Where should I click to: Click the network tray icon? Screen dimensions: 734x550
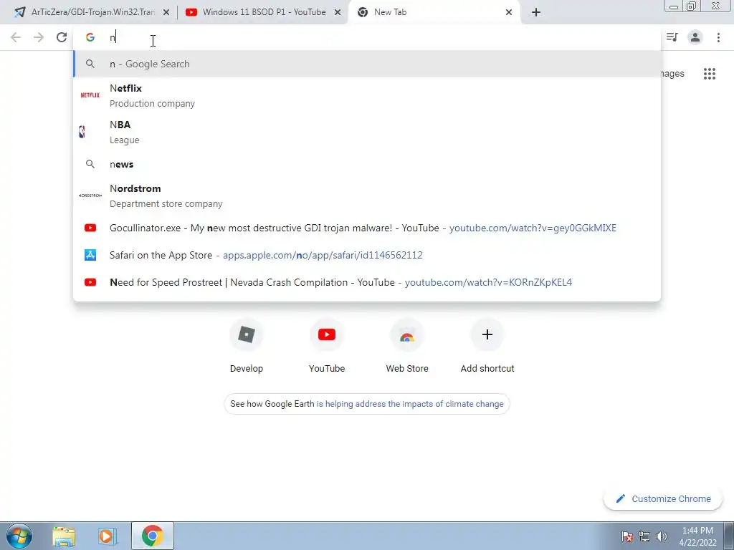click(x=644, y=536)
